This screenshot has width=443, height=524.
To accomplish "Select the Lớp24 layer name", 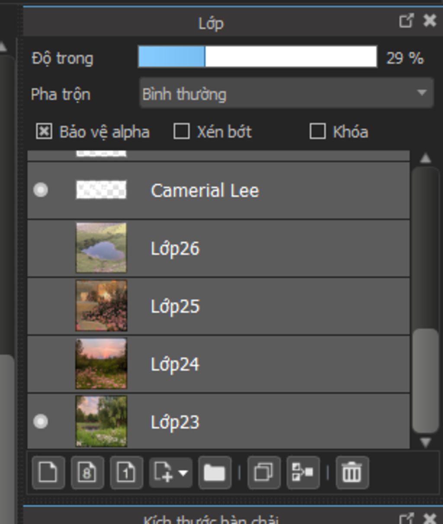I will coord(175,364).
